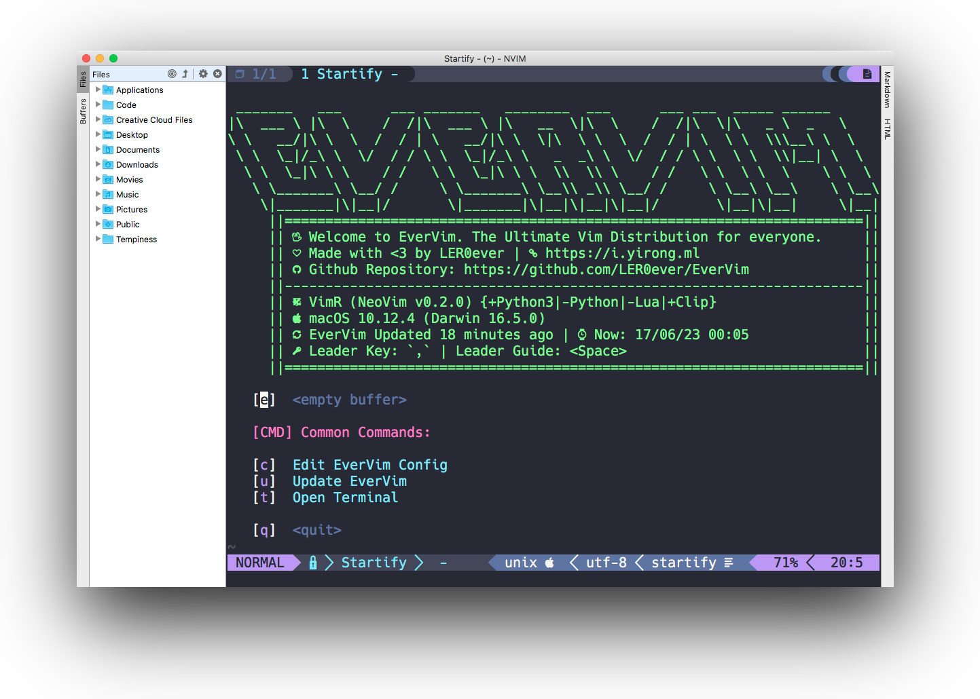Select the [e] empty buffer entry
Screen dimensions: 980x699
329,400
